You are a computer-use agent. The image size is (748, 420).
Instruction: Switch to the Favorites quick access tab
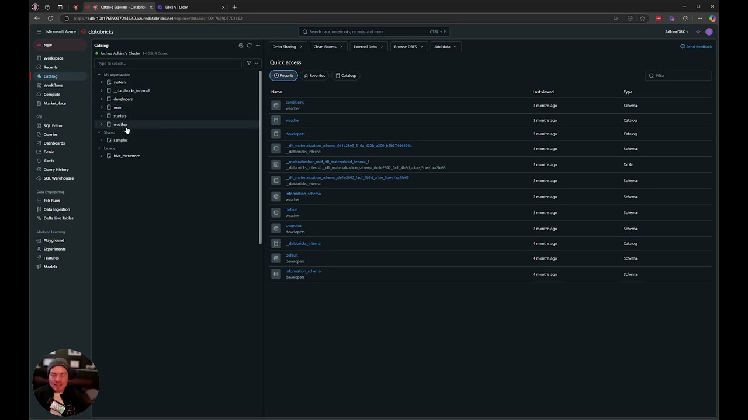click(314, 75)
